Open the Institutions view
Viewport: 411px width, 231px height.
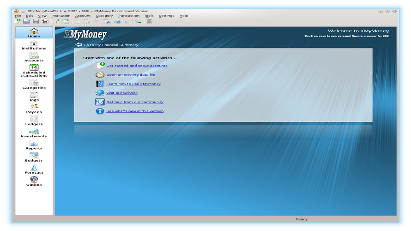pos(34,45)
